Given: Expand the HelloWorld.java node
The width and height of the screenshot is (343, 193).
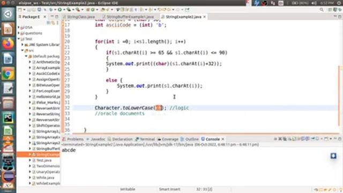Looking at the screenshot, I should 30,96.
